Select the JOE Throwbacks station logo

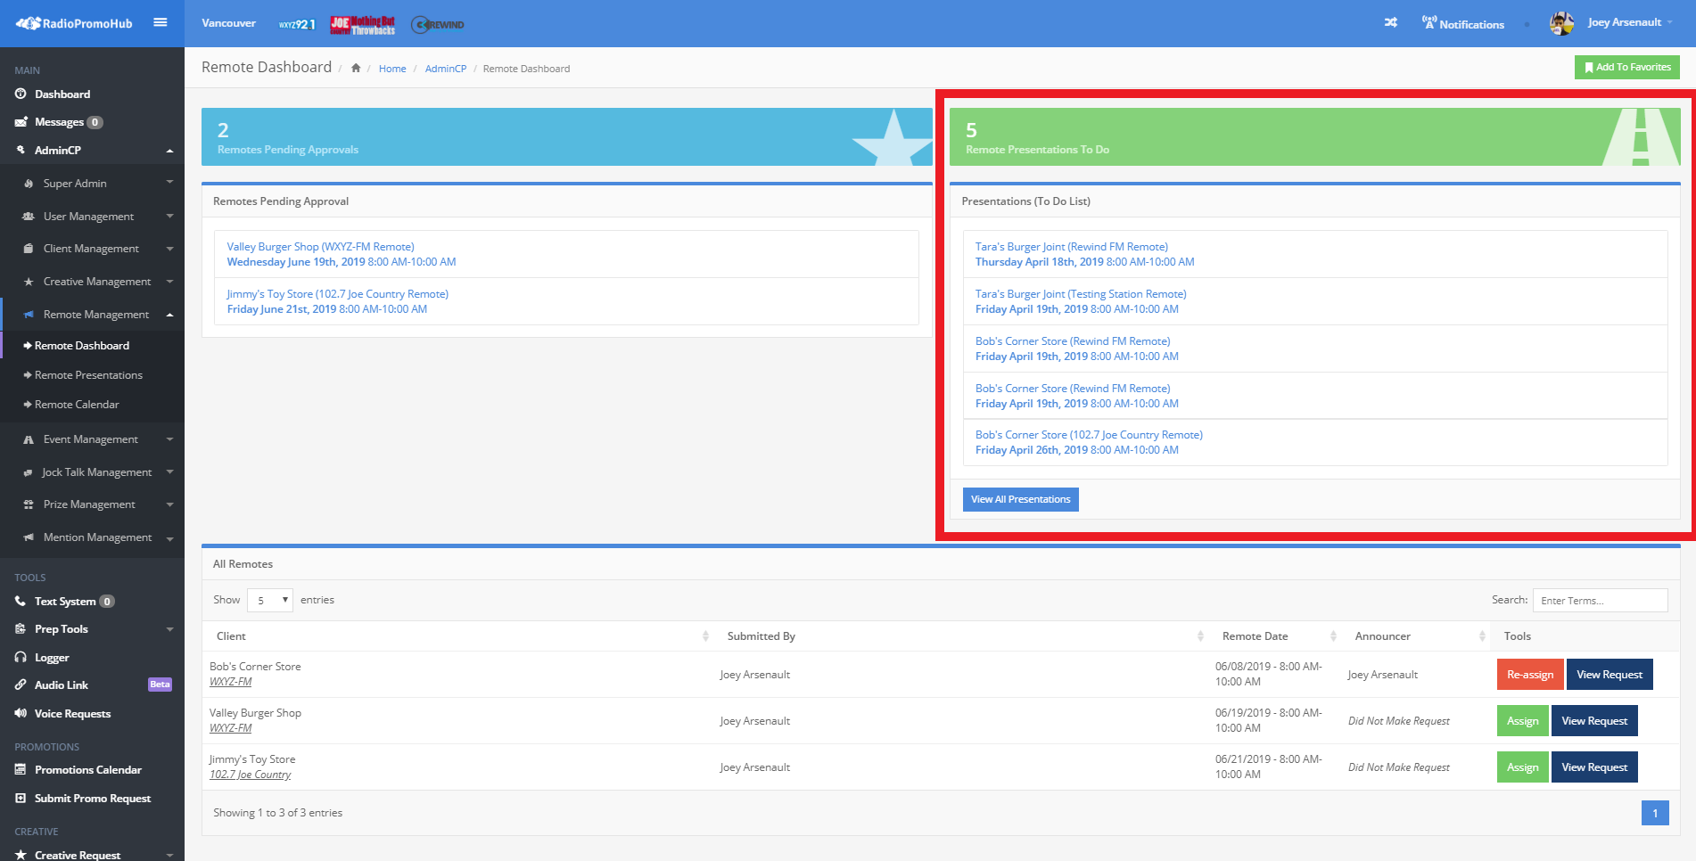pos(363,25)
